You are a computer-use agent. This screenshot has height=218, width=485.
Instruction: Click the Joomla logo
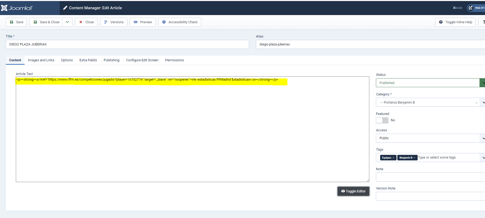(17, 8)
